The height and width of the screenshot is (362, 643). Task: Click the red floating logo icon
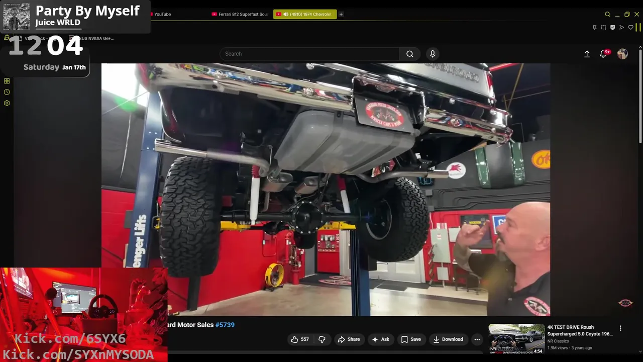625,303
